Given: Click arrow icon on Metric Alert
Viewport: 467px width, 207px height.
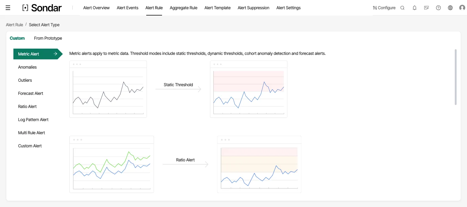Looking at the screenshot, I should [x=55, y=54].
